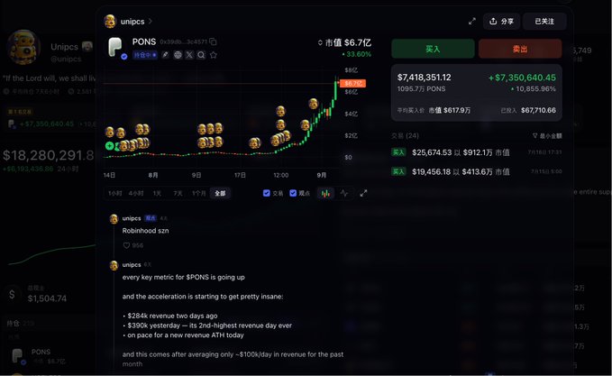Toggle the 观点 checkbox under chart

293,193
